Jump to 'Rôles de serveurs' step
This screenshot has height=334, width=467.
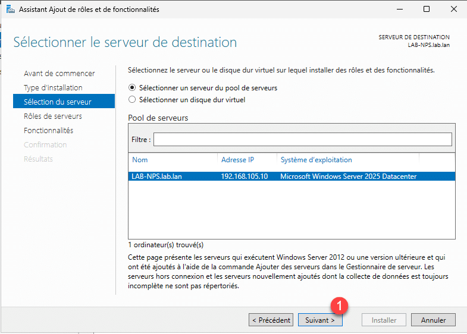pyautogui.click(x=53, y=116)
